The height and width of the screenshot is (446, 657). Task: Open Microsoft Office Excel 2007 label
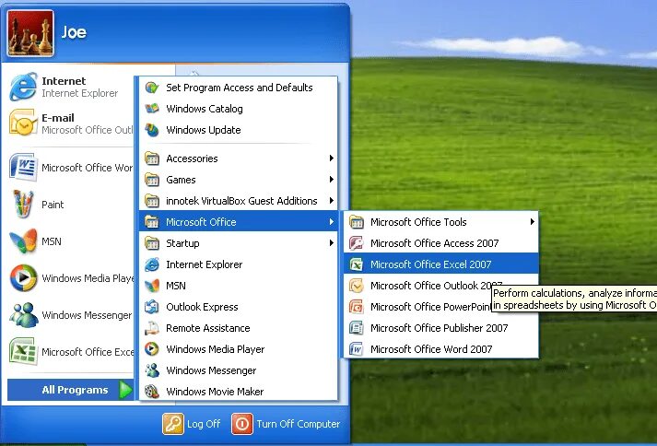430,264
